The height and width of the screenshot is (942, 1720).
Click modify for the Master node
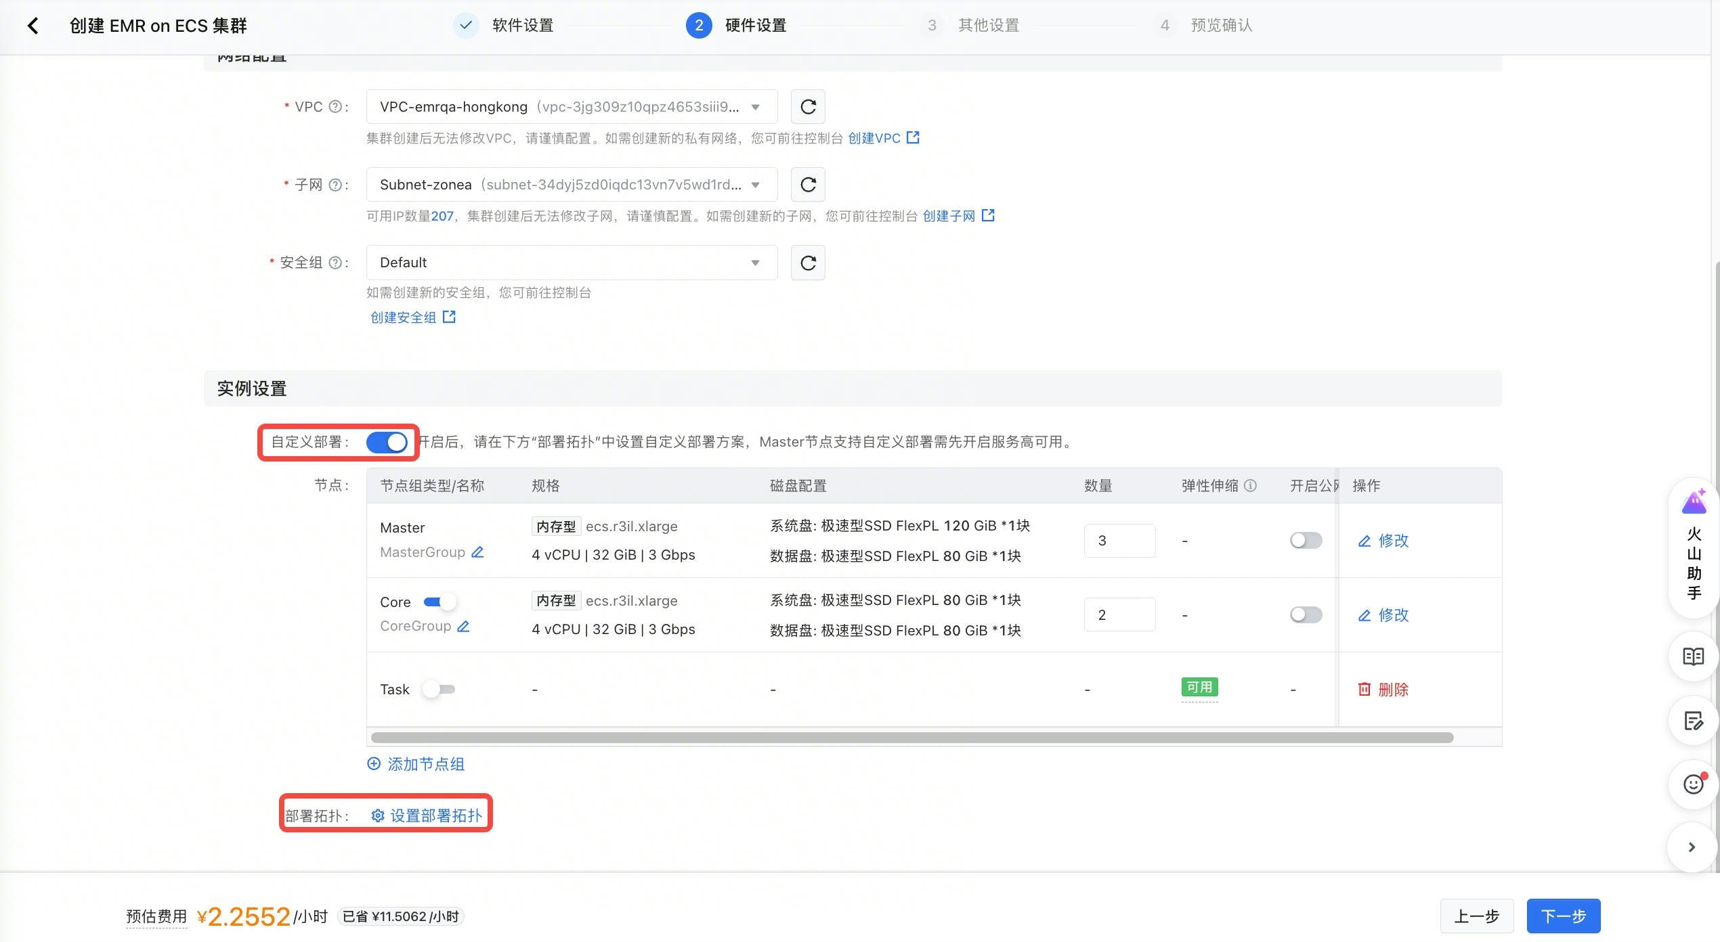(x=1383, y=541)
